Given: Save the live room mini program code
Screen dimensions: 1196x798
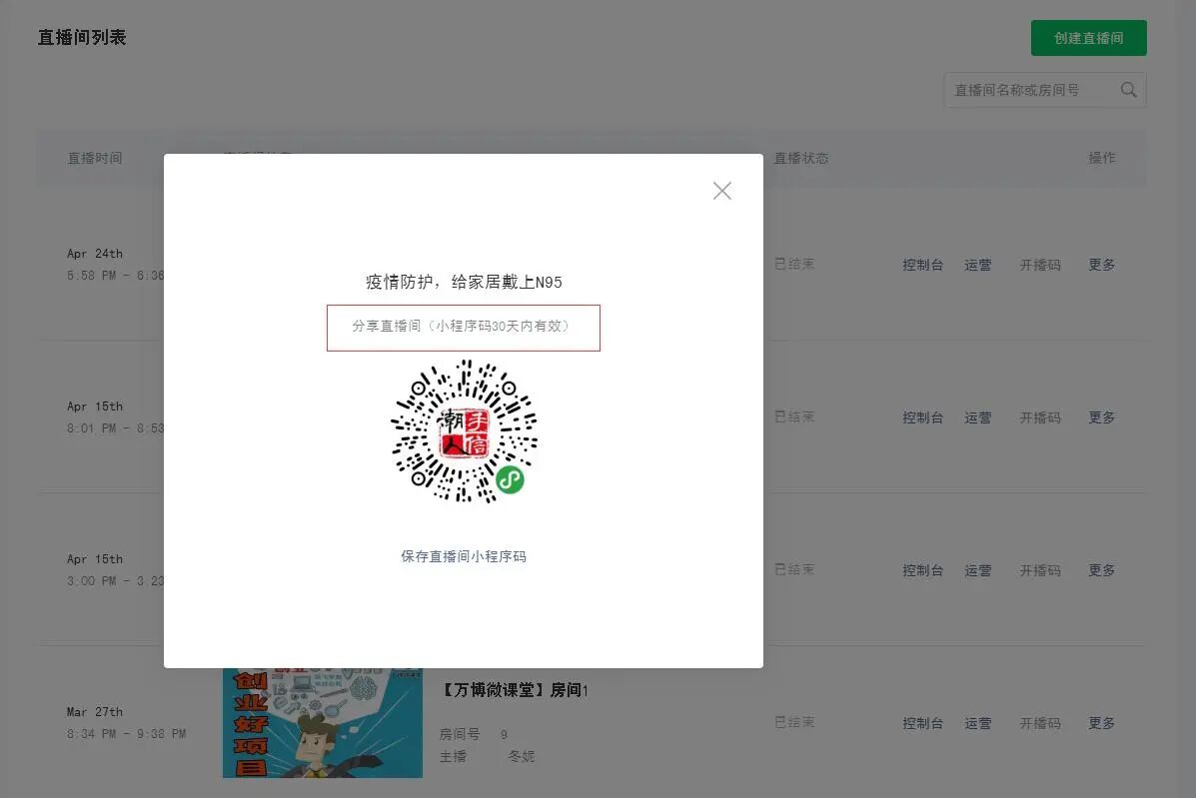Looking at the screenshot, I should tap(464, 556).
